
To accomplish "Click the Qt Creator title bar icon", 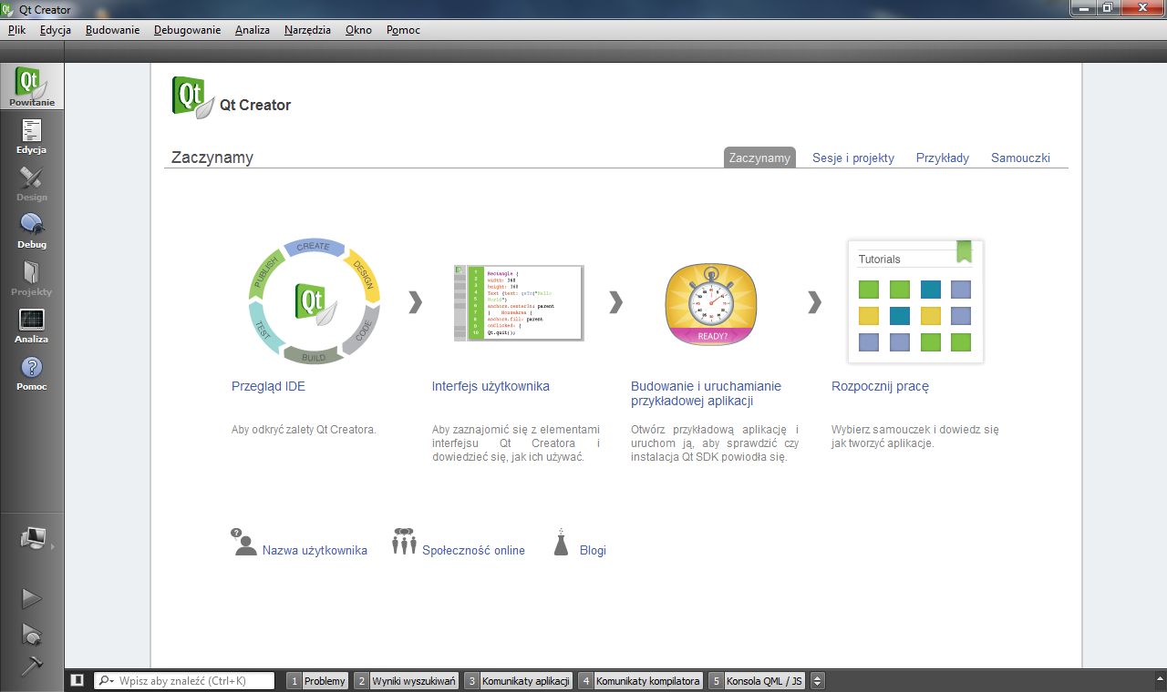I will point(8,9).
